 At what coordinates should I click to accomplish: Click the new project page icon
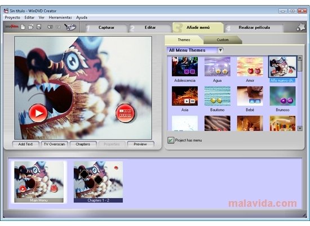coord(23,27)
